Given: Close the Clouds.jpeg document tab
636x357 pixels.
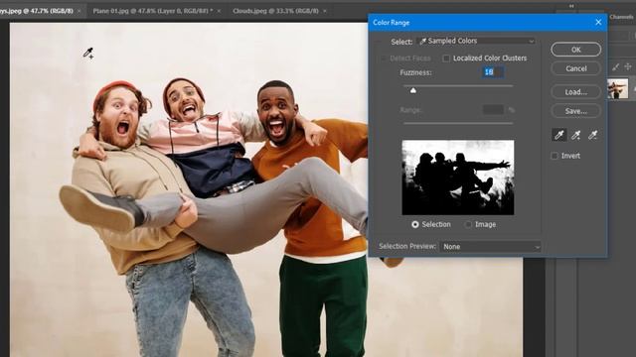Looking at the screenshot, I should [325, 11].
